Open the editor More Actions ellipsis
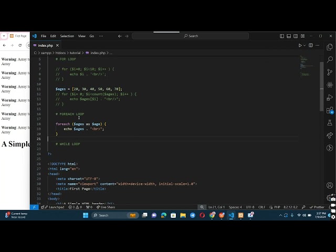The height and width of the screenshot is (252, 336). tap(317, 45)
